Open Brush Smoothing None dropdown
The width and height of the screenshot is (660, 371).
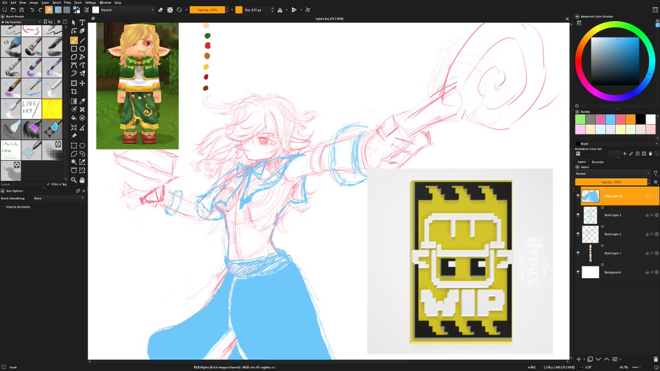pos(59,198)
